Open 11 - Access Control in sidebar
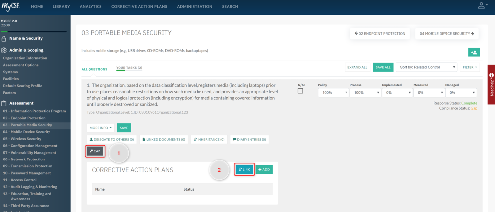Image resolution: width=495 pixels, height=212 pixels. pyautogui.click(x=20, y=180)
